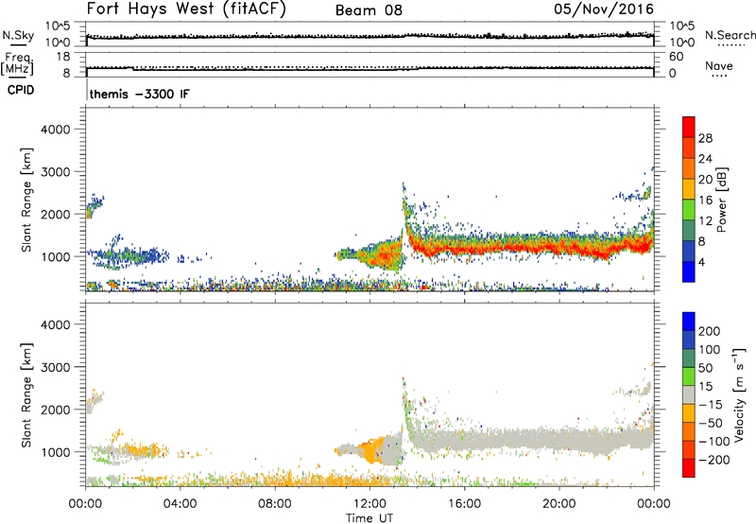The image size is (756, 524).
Task: Click the '1000' tick in the velocity panel
Action: (x=55, y=452)
